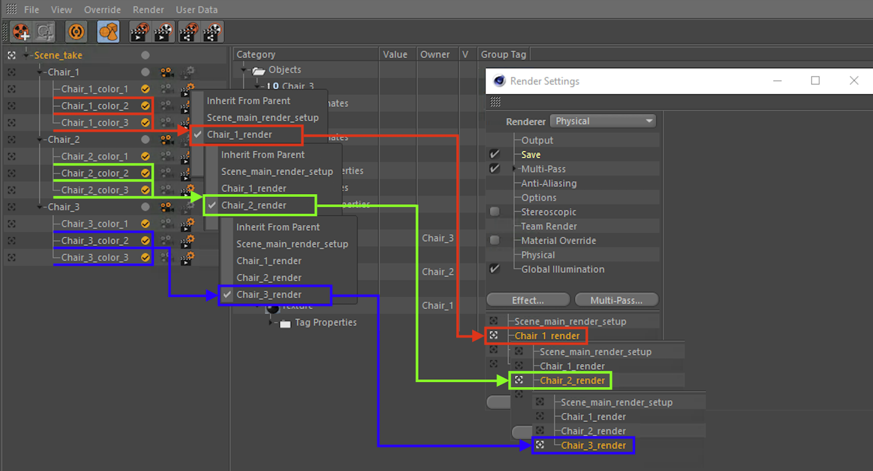Click the Group Tag column header
The width and height of the screenshot is (873, 471).
click(x=504, y=55)
